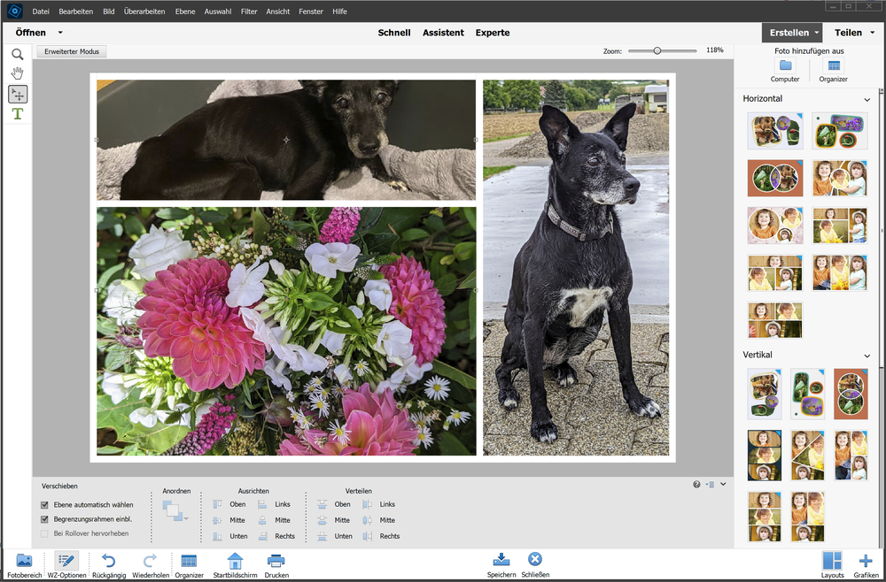Disable 'Begrenzungsrahmen einbl.' checkbox

click(43, 518)
